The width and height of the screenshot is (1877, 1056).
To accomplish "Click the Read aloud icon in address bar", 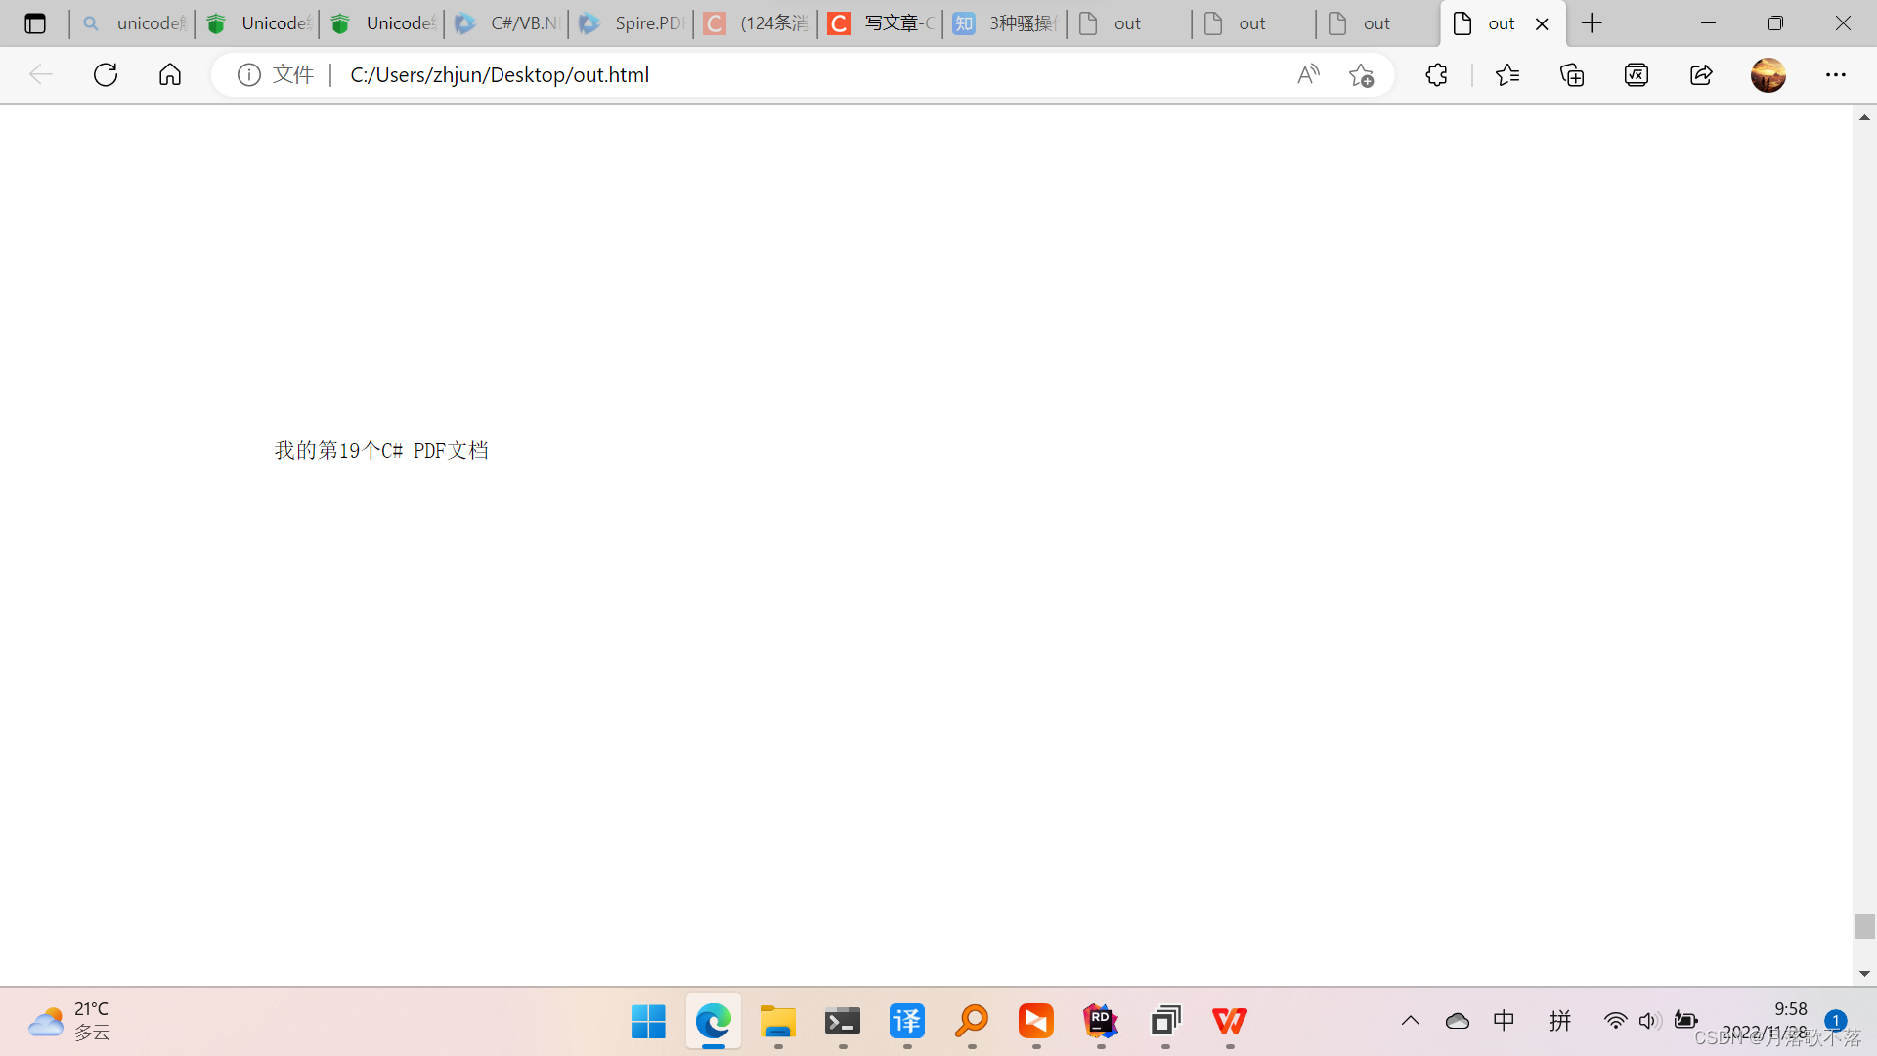I will pos(1308,74).
